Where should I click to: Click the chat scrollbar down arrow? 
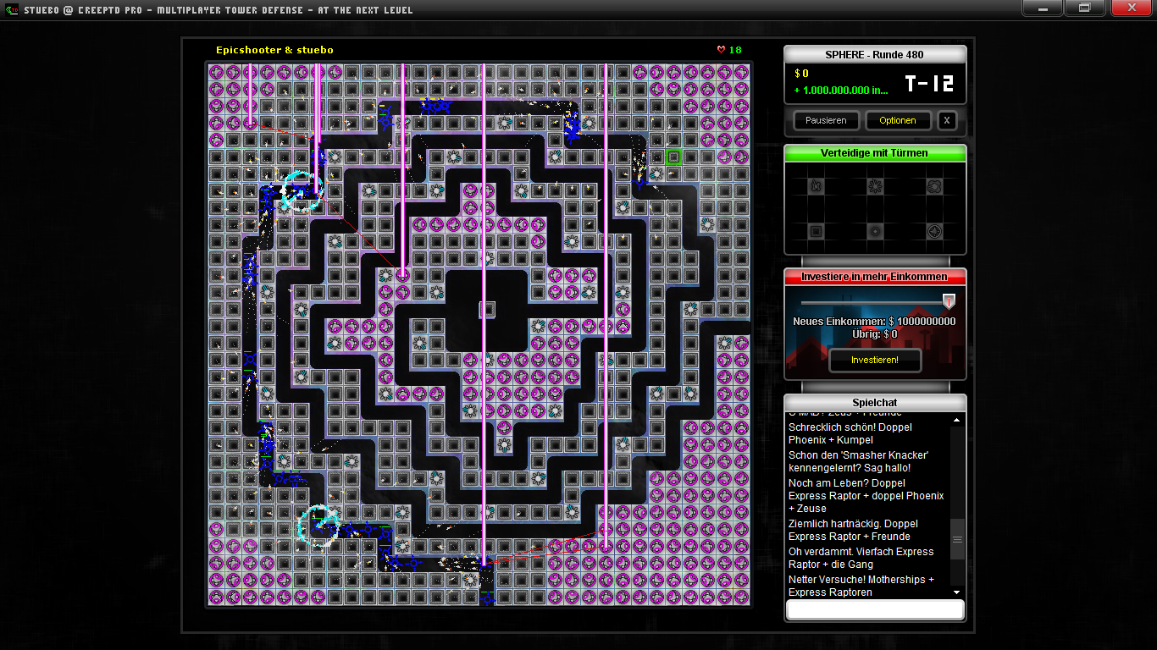point(957,592)
